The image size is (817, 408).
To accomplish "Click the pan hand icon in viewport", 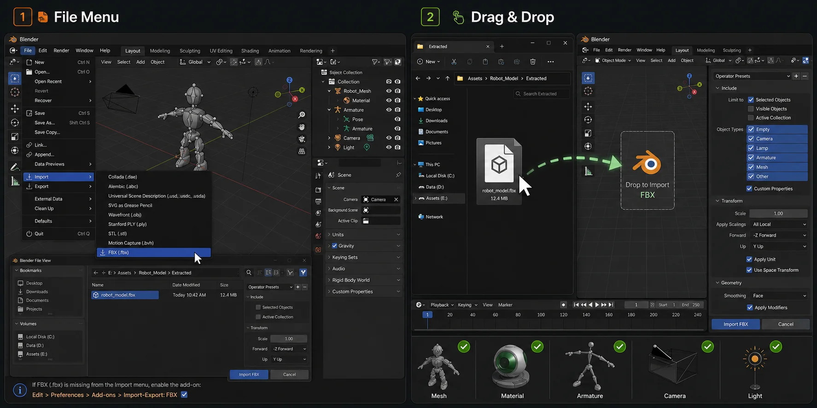I will pyautogui.click(x=302, y=127).
